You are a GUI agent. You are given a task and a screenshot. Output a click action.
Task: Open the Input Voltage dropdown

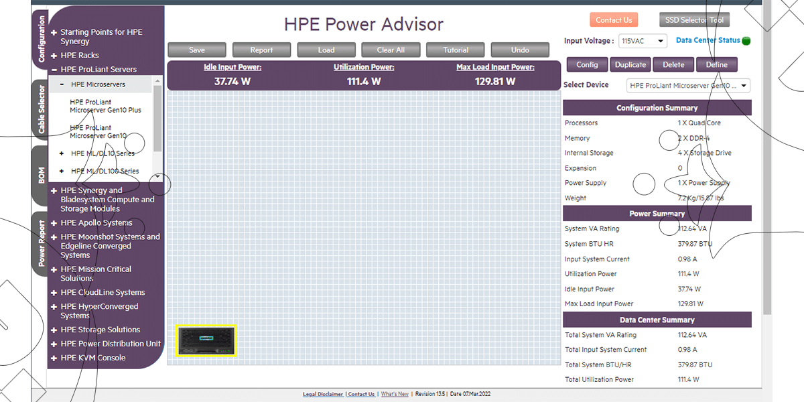click(x=642, y=41)
